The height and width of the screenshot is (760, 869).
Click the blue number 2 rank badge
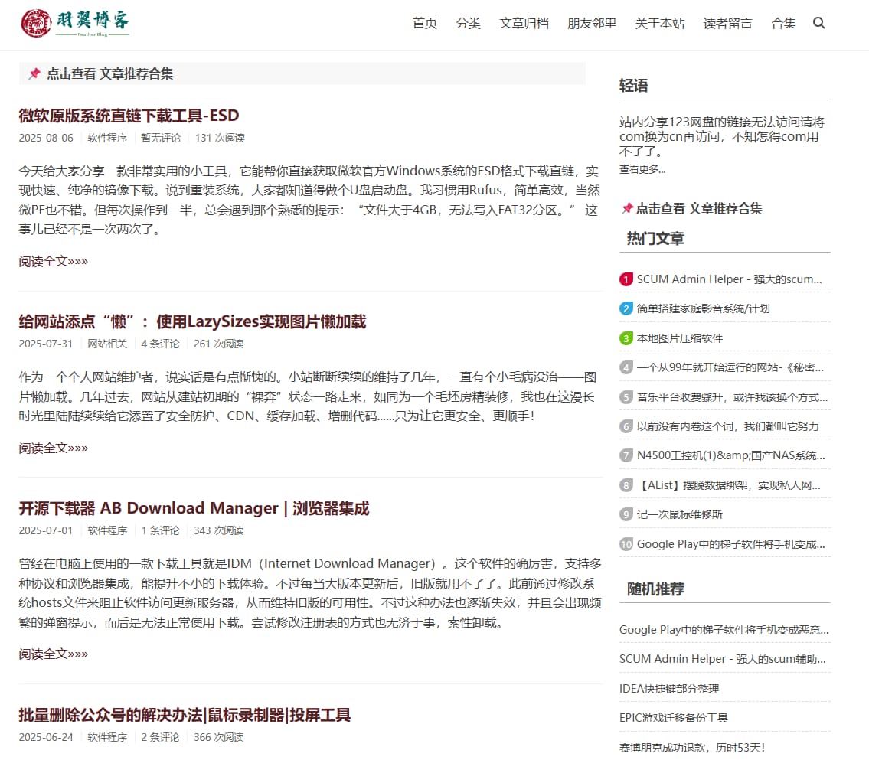pyautogui.click(x=626, y=308)
